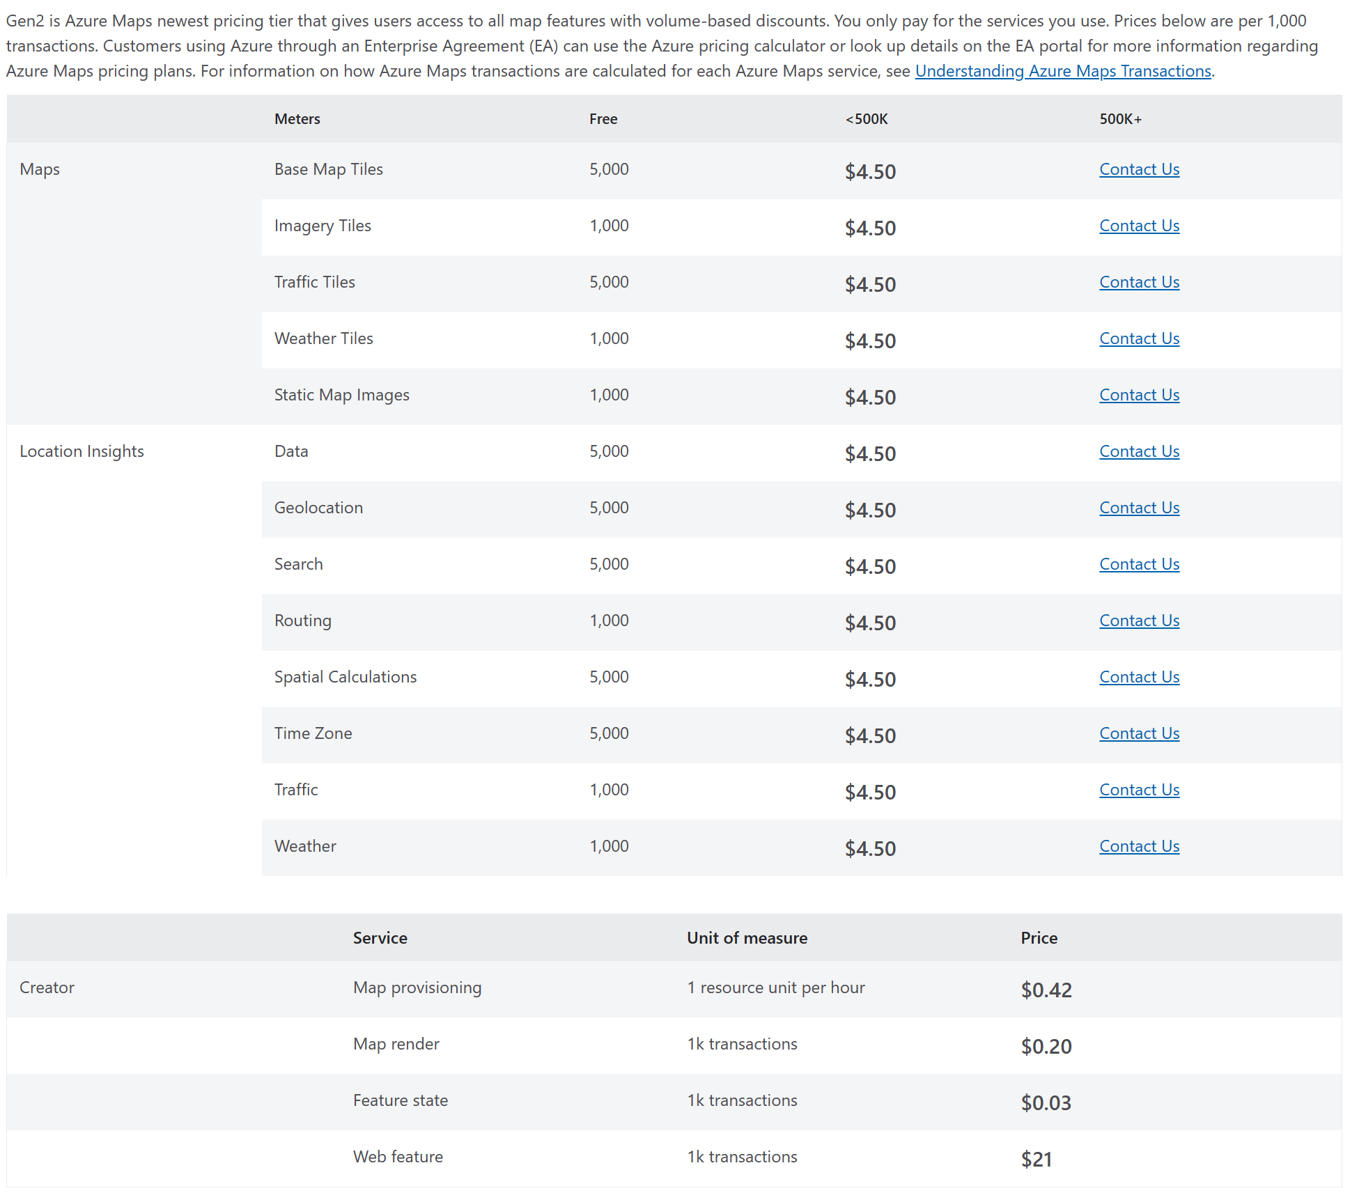This screenshot has height=1193, width=1350.
Task: Click the "Base Map Tiles" meter name
Action: click(329, 169)
